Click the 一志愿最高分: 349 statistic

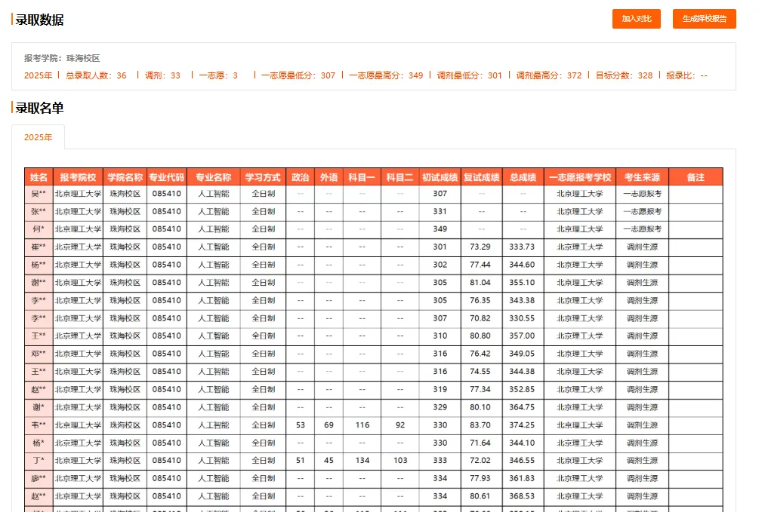click(386, 75)
